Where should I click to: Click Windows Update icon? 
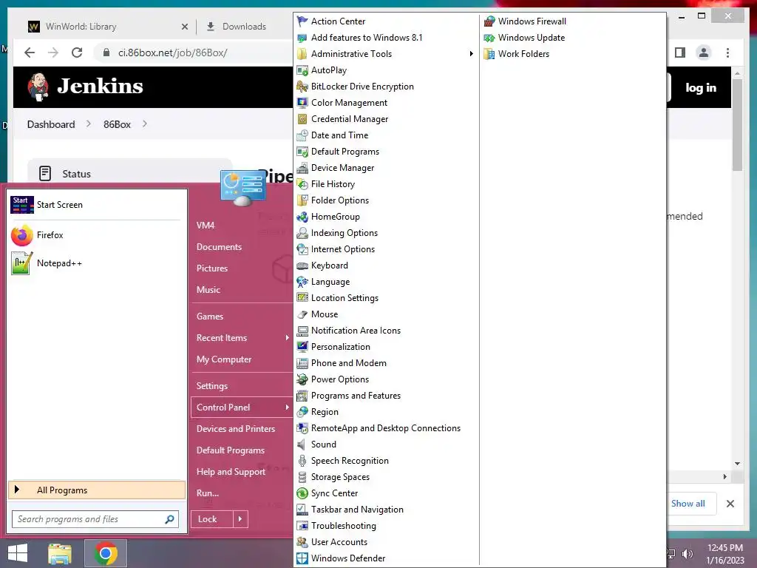click(x=489, y=38)
